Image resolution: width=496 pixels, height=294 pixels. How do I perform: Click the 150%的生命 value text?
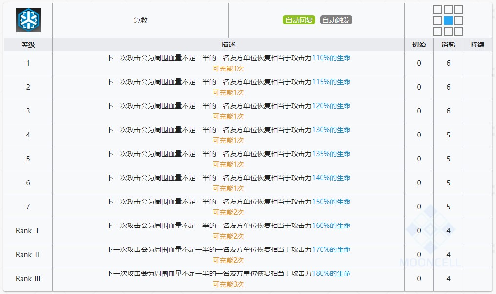[x=331, y=202]
